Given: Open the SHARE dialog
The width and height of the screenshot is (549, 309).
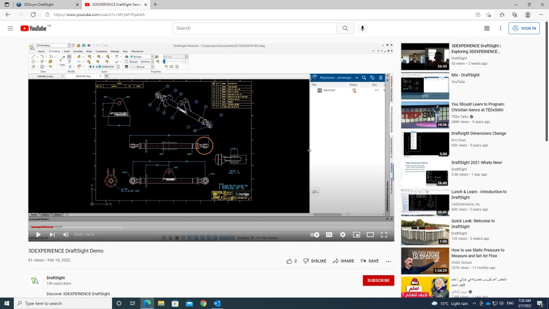Looking at the screenshot, I should coord(344,261).
